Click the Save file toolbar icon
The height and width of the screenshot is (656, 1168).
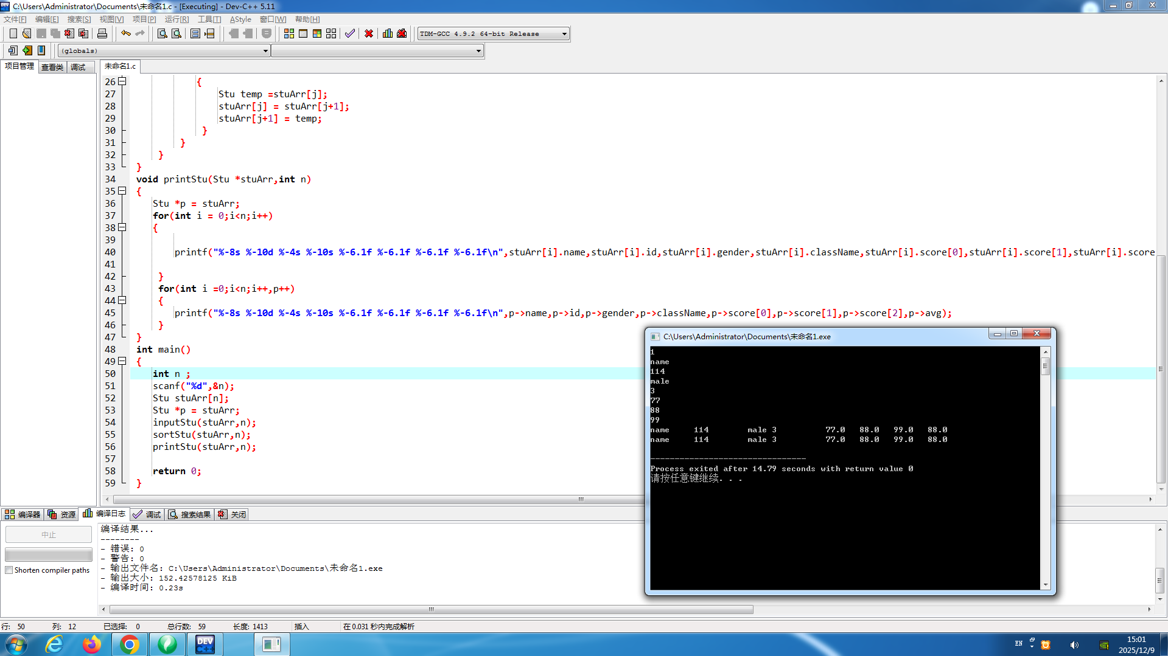point(41,33)
